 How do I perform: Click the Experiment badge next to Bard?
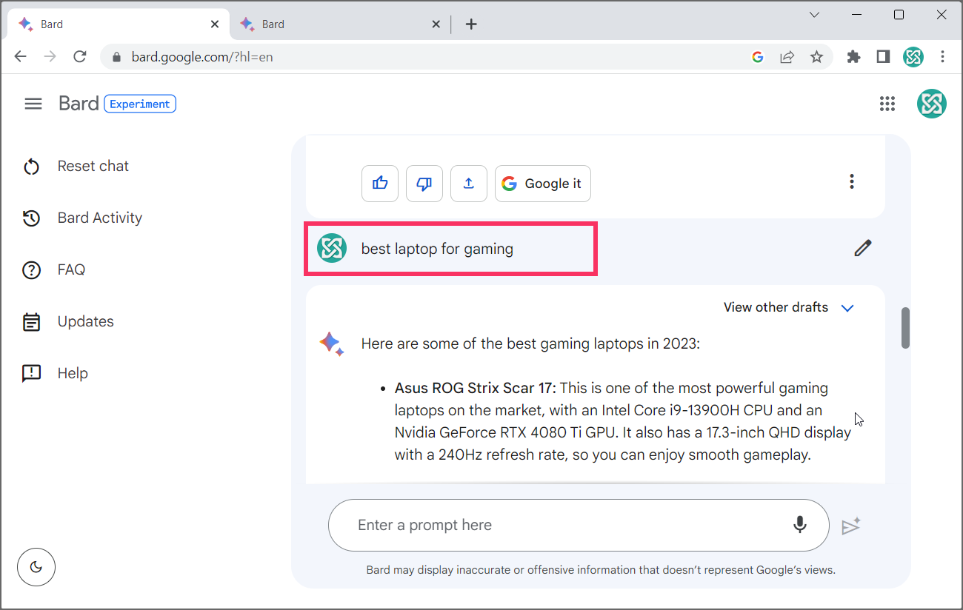(x=140, y=104)
